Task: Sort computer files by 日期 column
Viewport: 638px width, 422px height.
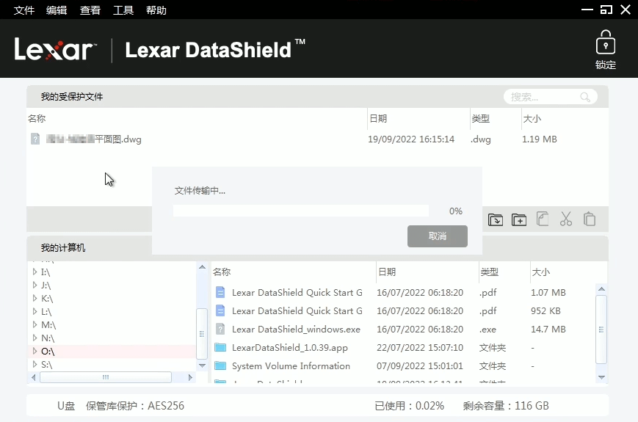Action: [387, 272]
